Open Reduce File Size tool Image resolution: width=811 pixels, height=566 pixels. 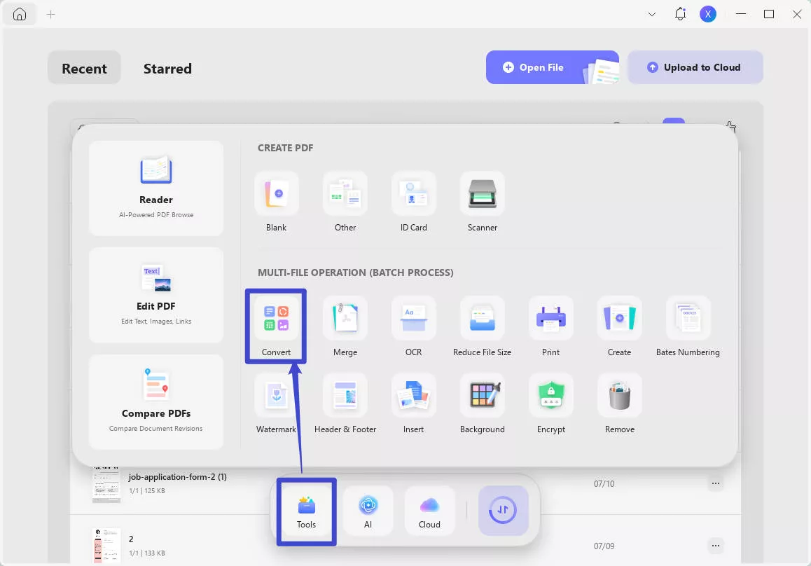pyautogui.click(x=482, y=319)
